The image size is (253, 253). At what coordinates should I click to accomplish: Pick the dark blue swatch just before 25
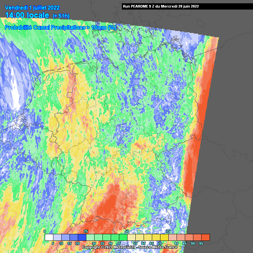82,237
